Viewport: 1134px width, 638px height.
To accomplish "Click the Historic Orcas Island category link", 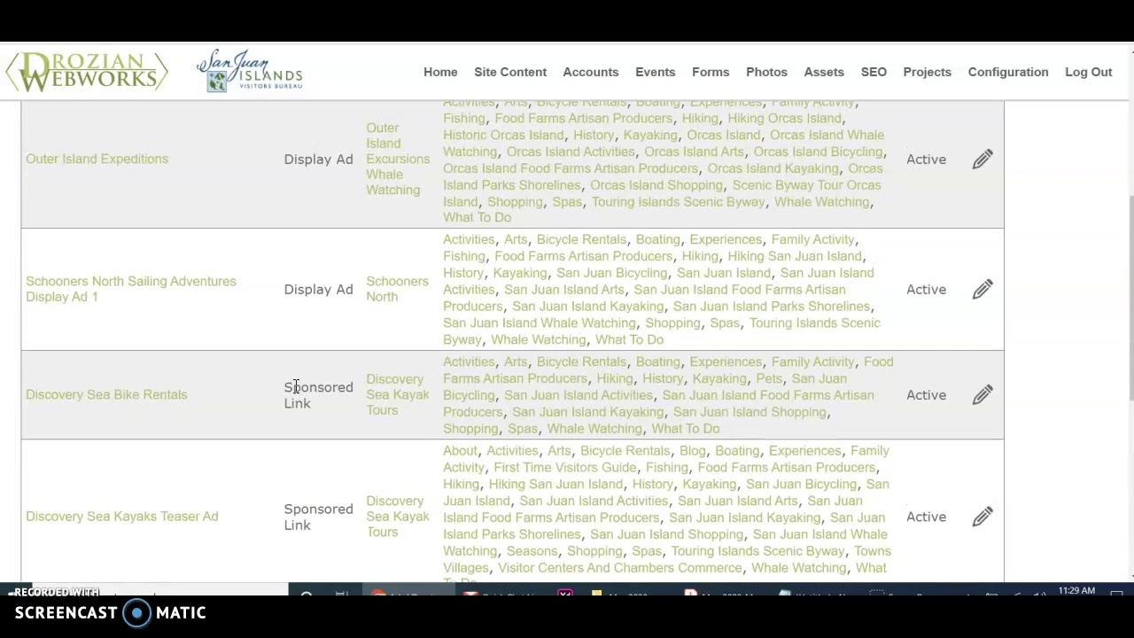I will [503, 135].
